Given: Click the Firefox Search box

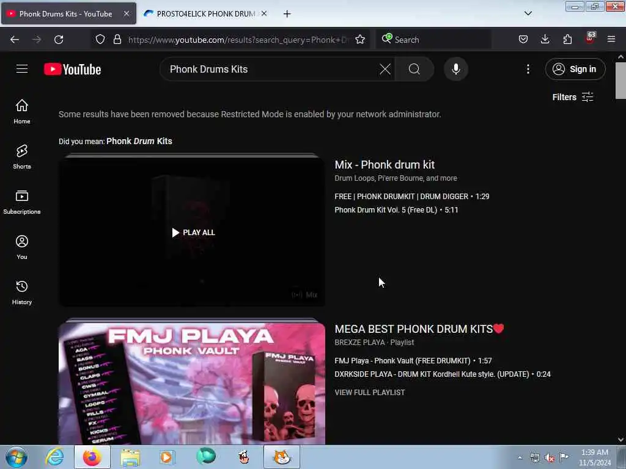Looking at the screenshot, I should [x=433, y=40].
